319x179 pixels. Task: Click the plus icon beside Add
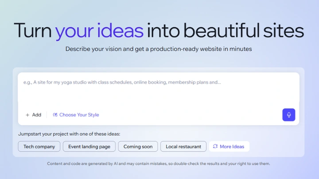pyautogui.click(x=27, y=115)
